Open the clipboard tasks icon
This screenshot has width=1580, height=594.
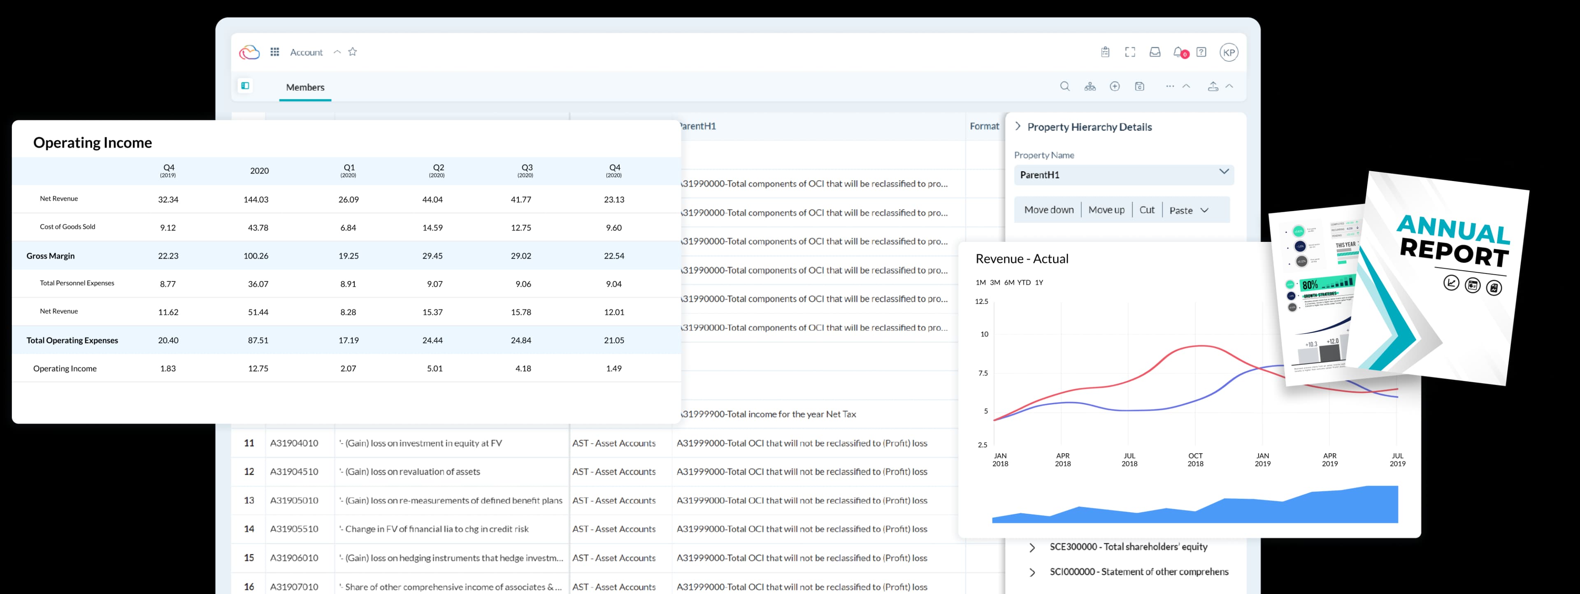pyautogui.click(x=1105, y=52)
